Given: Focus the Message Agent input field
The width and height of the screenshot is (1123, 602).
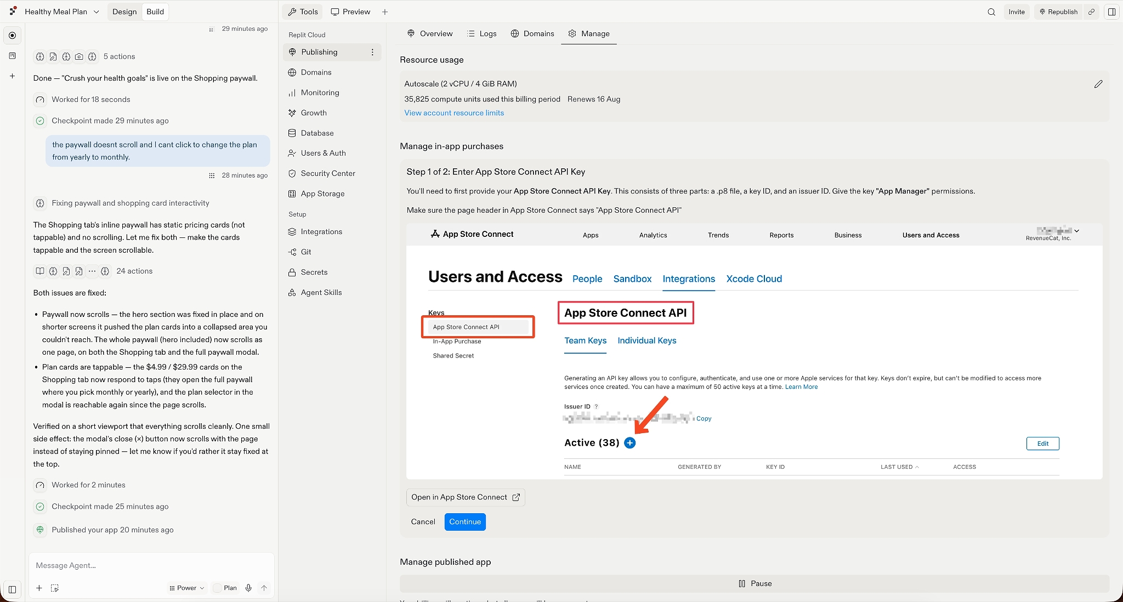Looking at the screenshot, I should (151, 565).
